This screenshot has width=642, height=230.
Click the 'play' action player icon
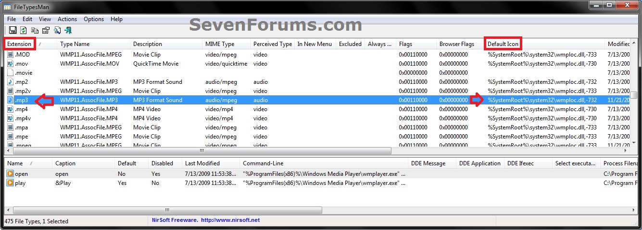10,183
